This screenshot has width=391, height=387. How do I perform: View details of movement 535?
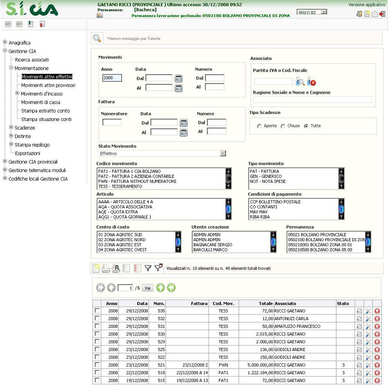[359, 311]
